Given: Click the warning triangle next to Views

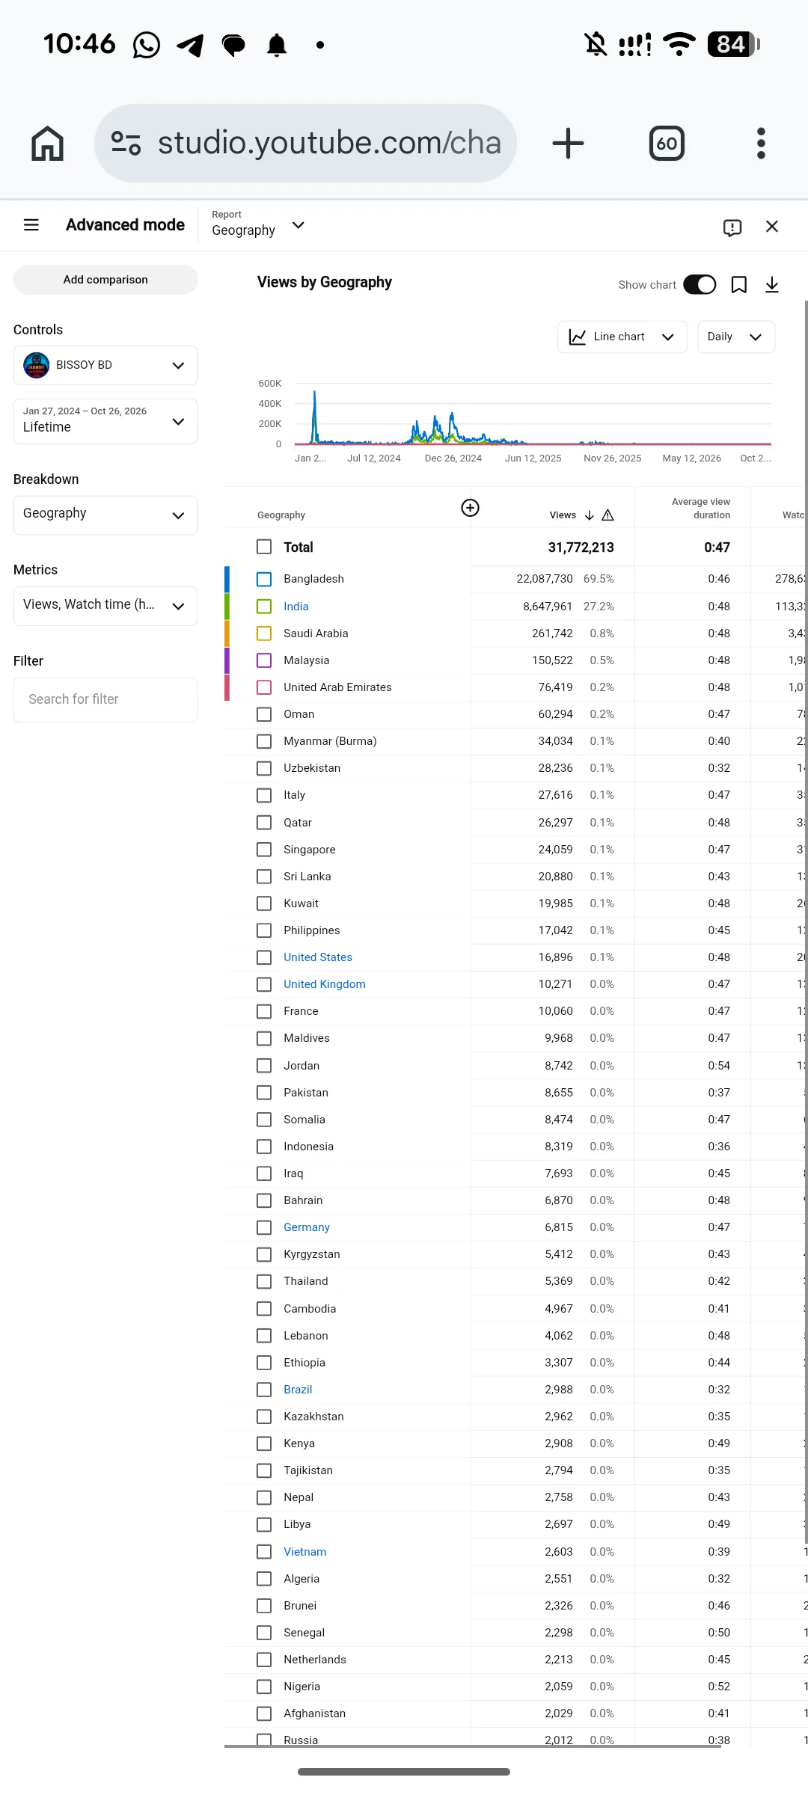Looking at the screenshot, I should pyautogui.click(x=607, y=515).
